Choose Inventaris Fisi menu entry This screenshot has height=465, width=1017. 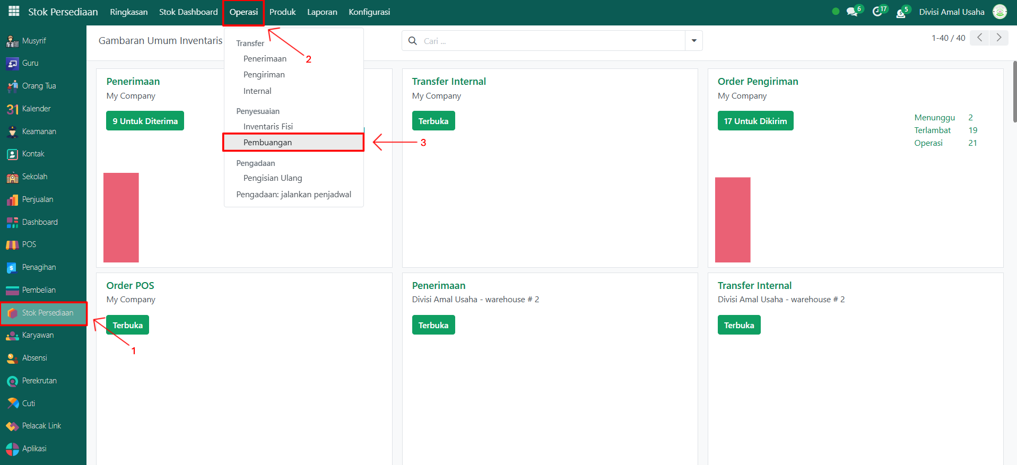point(268,127)
